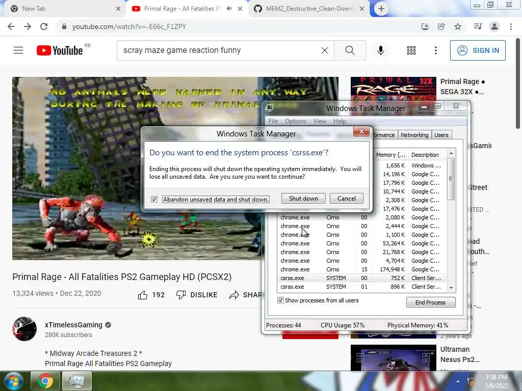
Task: Open the Chrome profile avatar
Action: point(494,26)
